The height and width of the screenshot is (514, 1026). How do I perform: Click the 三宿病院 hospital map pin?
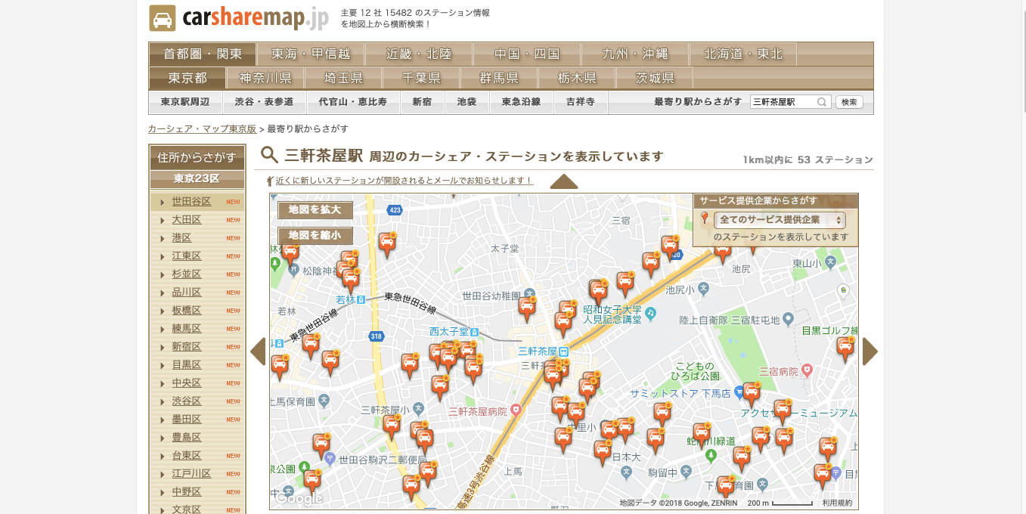point(807,370)
